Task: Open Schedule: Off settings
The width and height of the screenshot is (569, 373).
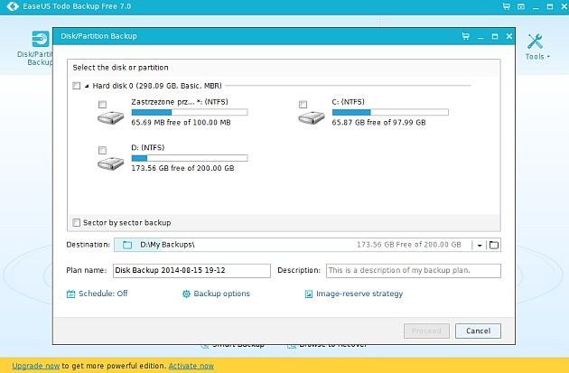Action: 103,294
